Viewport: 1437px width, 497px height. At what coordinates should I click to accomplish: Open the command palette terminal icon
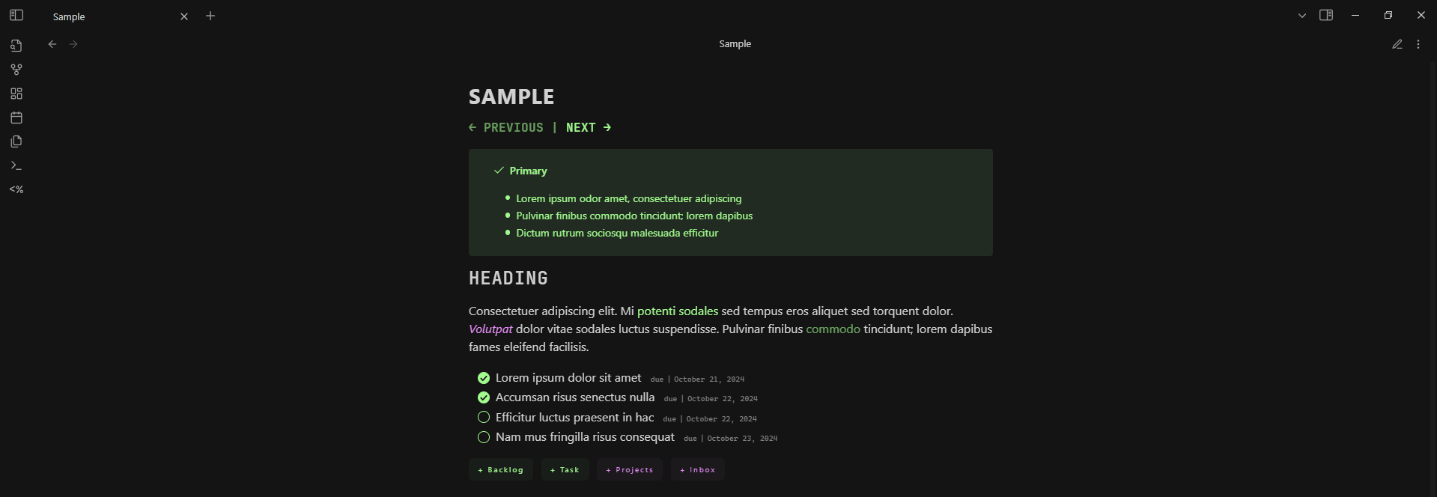click(x=16, y=165)
